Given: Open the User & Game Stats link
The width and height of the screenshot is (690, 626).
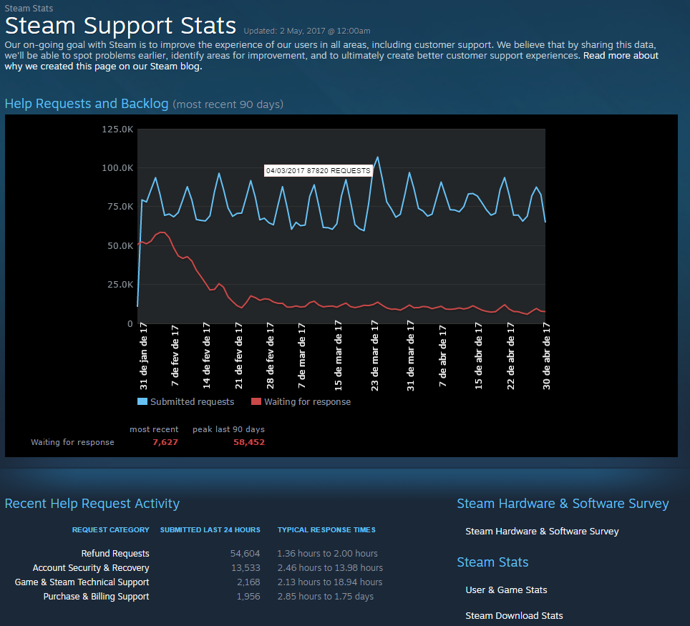Looking at the screenshot, I should [x=506, y=590].
